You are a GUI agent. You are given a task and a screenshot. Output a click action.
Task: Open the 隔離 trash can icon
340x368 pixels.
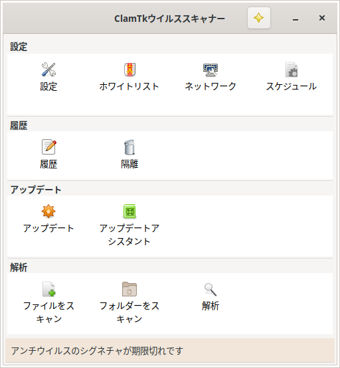click(129, 147)
